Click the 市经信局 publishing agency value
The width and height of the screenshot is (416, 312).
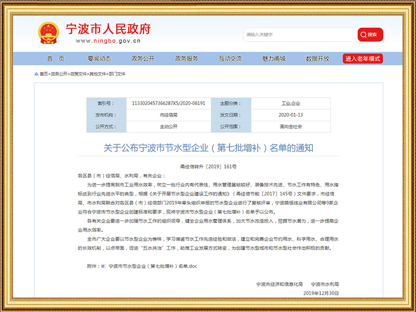pos(168,115)
